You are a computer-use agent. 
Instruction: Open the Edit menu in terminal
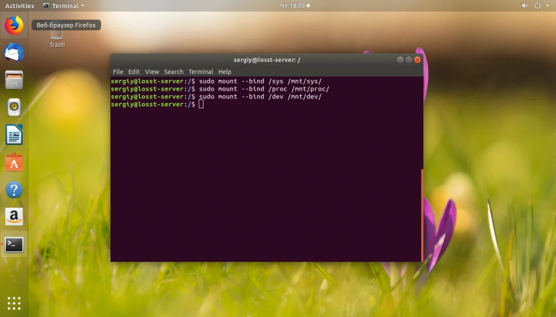tap(134, 72)
